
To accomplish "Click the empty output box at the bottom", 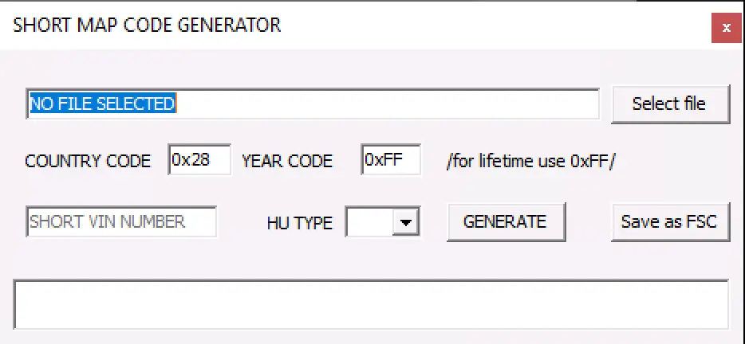I will tap(371, 303).
